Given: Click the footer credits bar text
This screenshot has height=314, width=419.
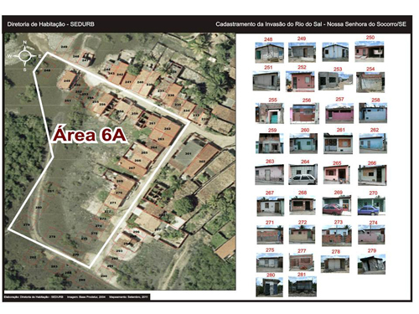Looking at the screenshot, I should pos(75,297).
